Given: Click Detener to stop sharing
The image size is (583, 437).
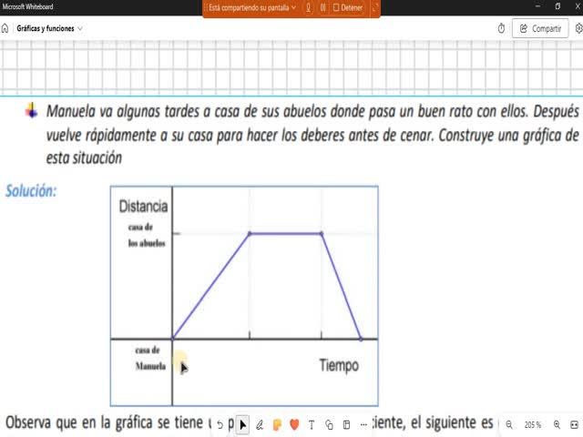Looking at the screenshot, I should click(x=348, y=7).
